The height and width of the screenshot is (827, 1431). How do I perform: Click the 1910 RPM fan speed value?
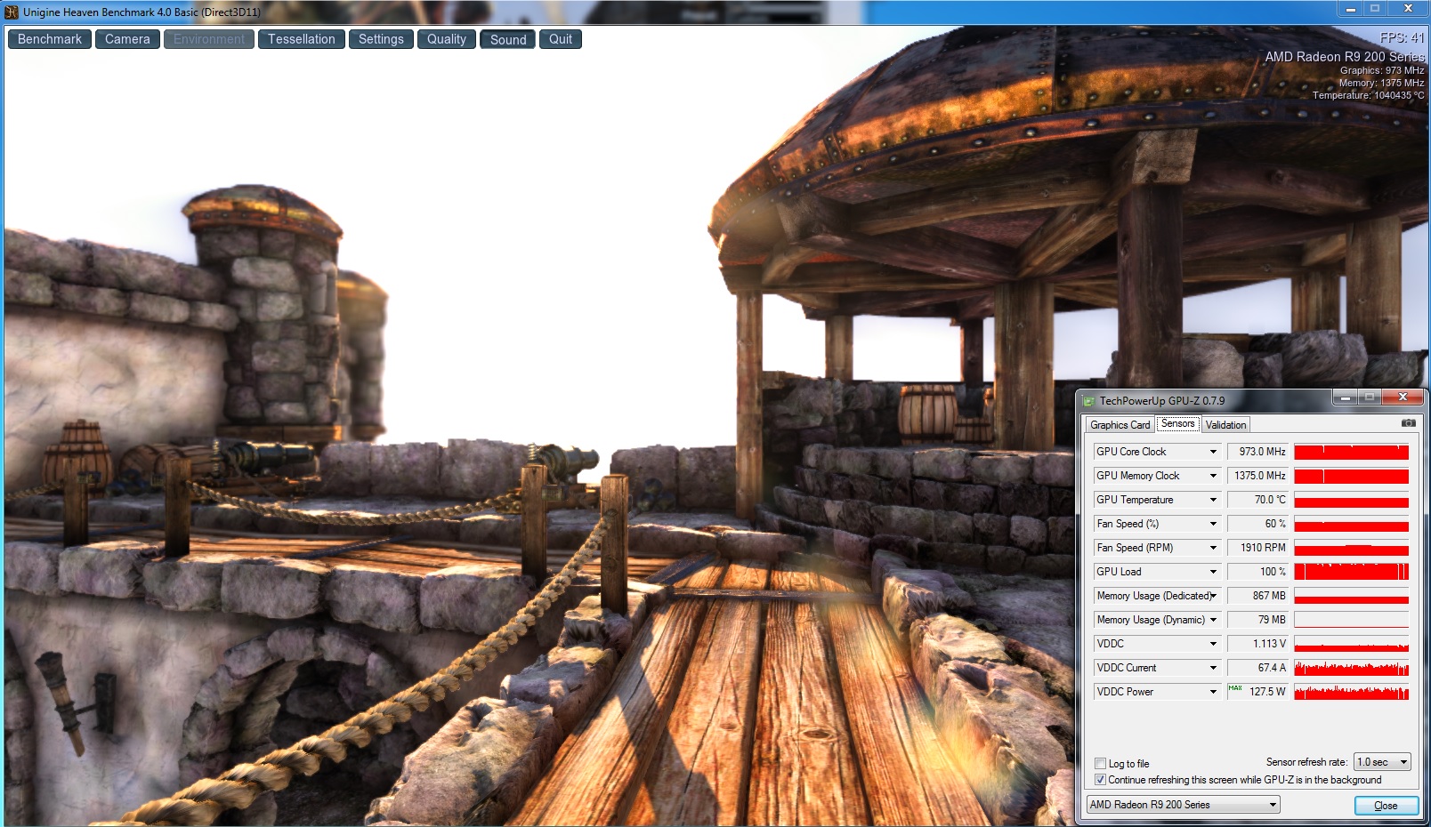(x=1258, y=548)
